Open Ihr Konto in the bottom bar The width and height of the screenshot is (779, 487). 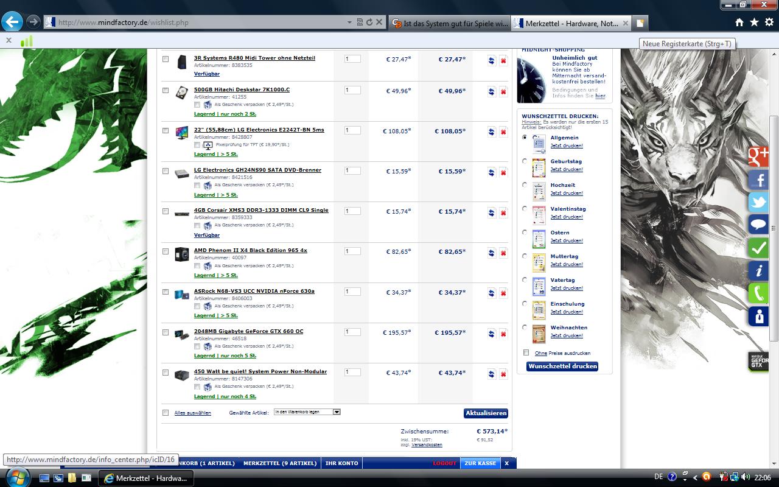pyautogui.click(x=342, y=463)
